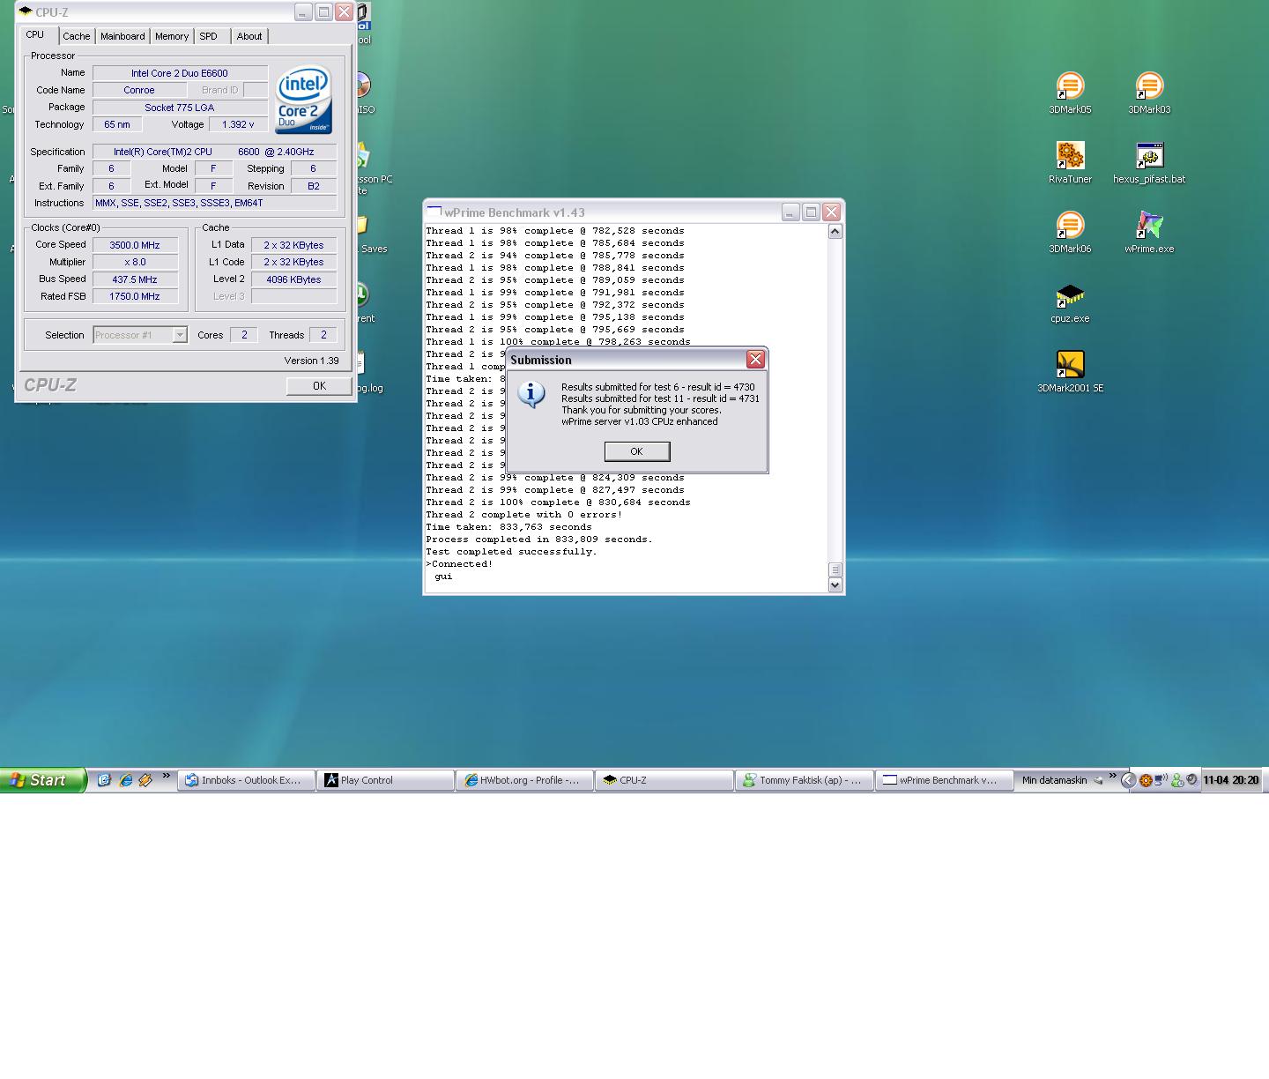
Task: Open the Start menu
Action: 43,780
